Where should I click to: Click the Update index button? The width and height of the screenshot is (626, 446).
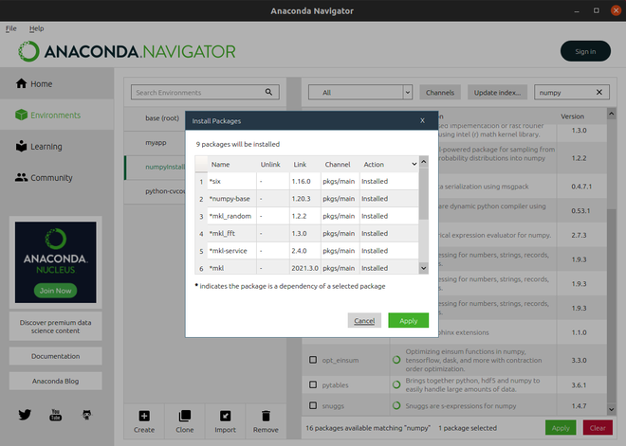[497, 92]
